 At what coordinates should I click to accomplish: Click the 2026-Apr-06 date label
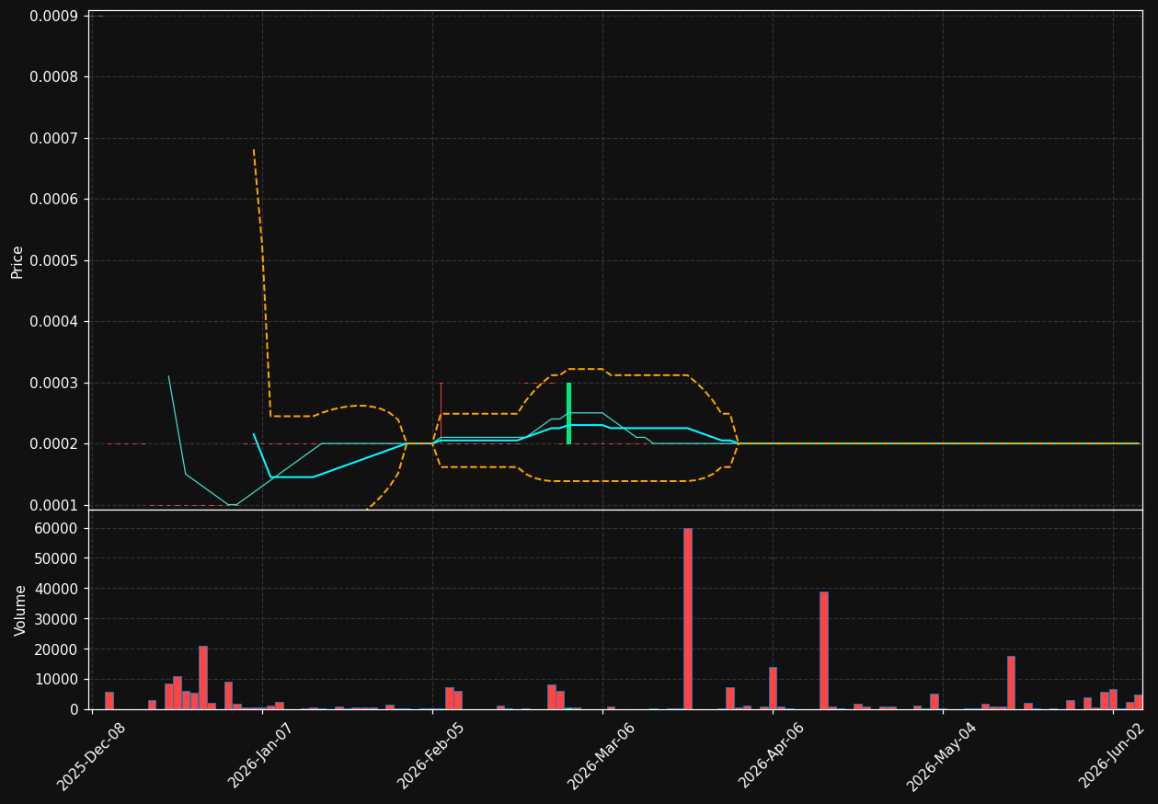(x=772, y=756)
